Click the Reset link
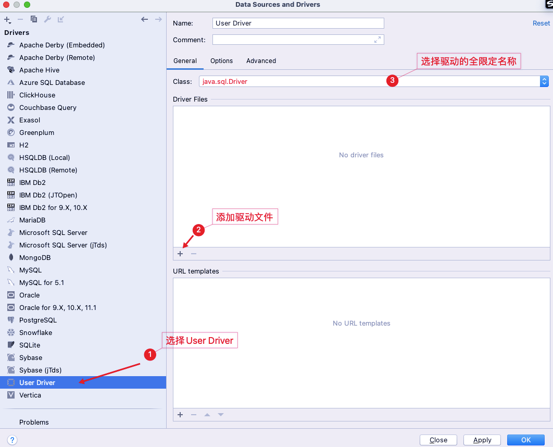Screen dimensions: 553x447 541,23
